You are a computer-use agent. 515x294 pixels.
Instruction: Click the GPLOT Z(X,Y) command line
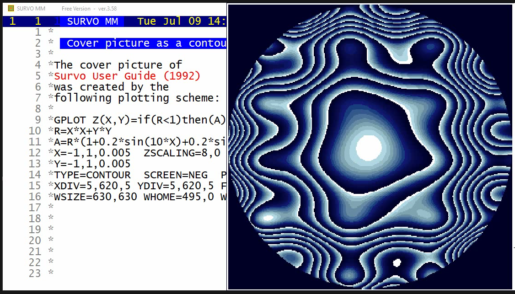coord(140,120)
